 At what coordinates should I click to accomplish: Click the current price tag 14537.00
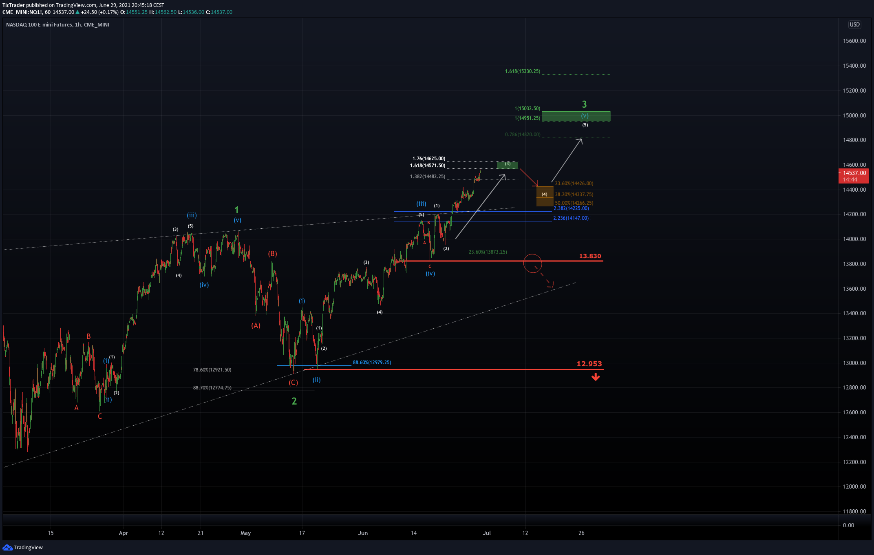tap(854, 176)
